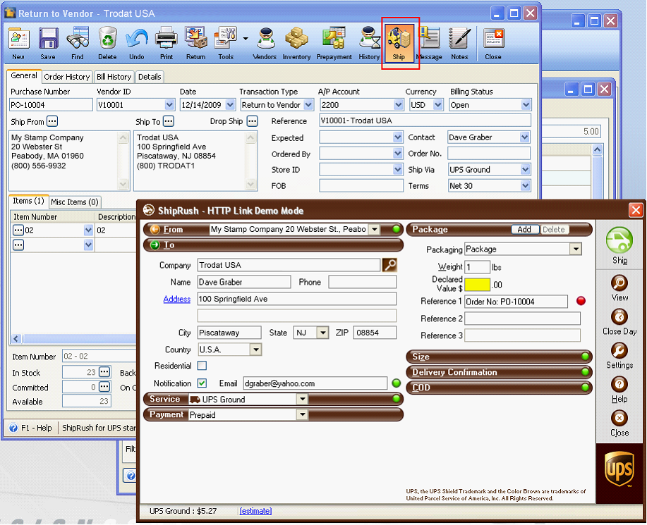
Task: Open the Message toolbar icon
Action: pyautogui.click(x=429, y=43)
